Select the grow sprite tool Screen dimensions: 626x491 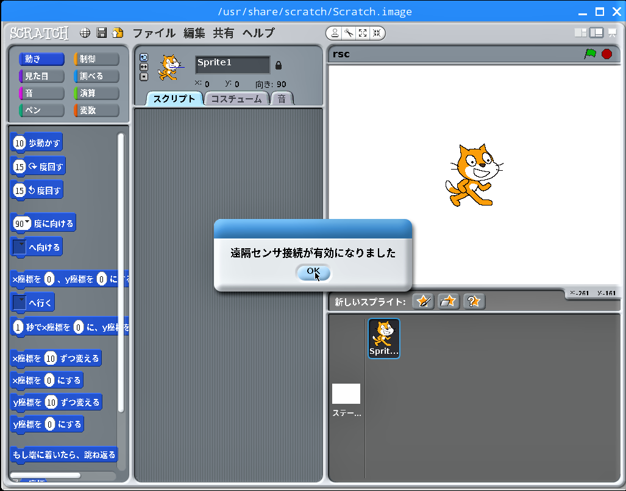pyautogui.click(x=363, y=33)
